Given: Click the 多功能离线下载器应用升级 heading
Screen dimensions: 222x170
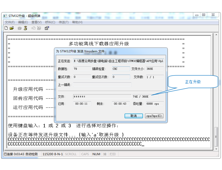Looking at the screenshot, I should pos(99,44).
